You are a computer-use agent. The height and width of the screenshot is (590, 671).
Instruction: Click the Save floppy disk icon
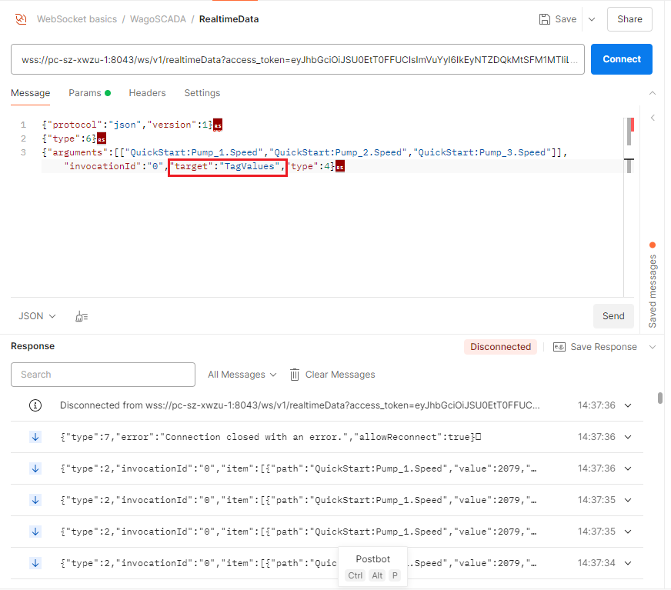545,19
